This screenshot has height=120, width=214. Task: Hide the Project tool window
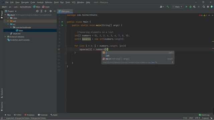[55, 11]
